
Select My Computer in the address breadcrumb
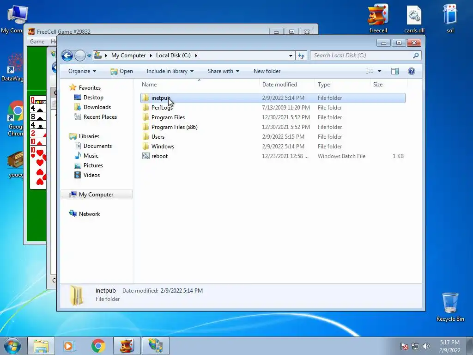point(128,55)
